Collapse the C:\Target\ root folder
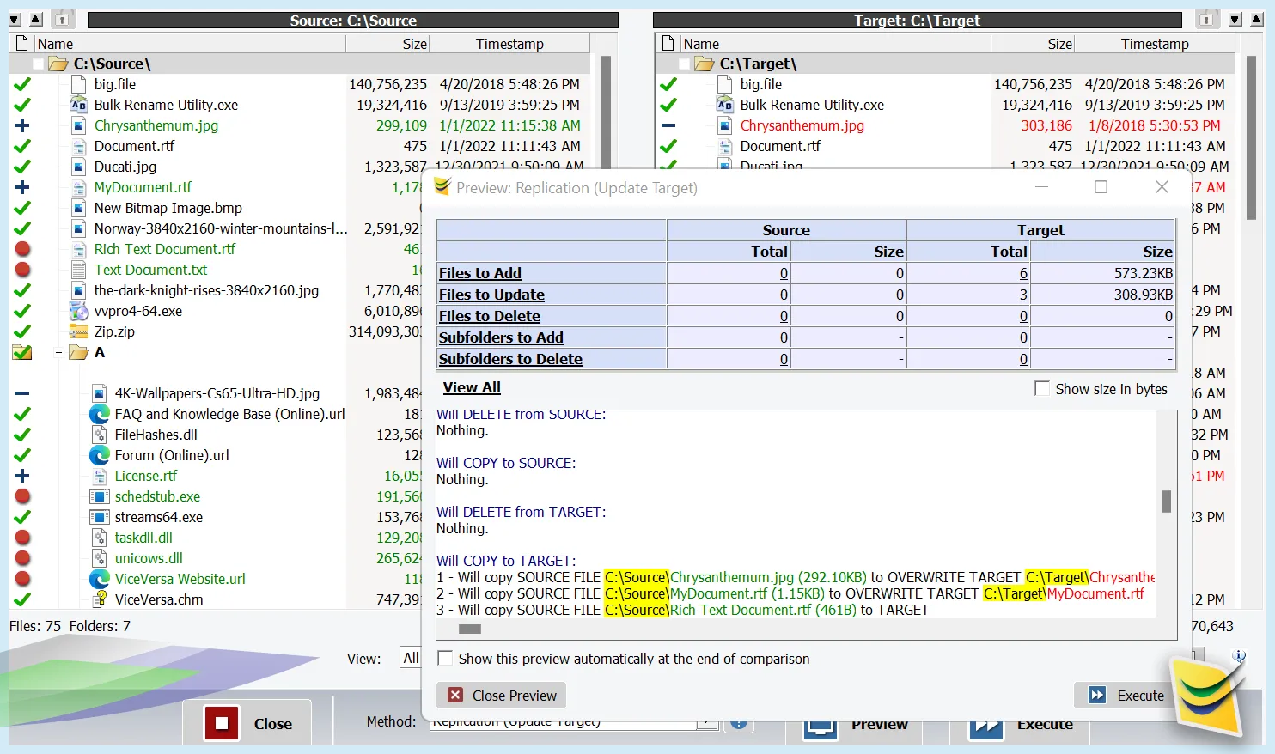 click(684, 64)
